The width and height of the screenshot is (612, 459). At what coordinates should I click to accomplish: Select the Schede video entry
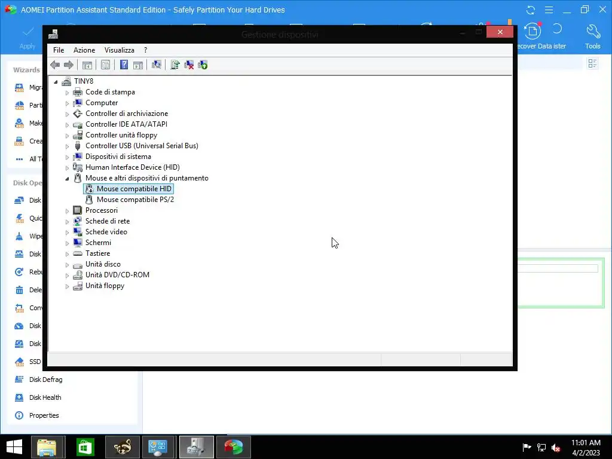pos(106,232)
